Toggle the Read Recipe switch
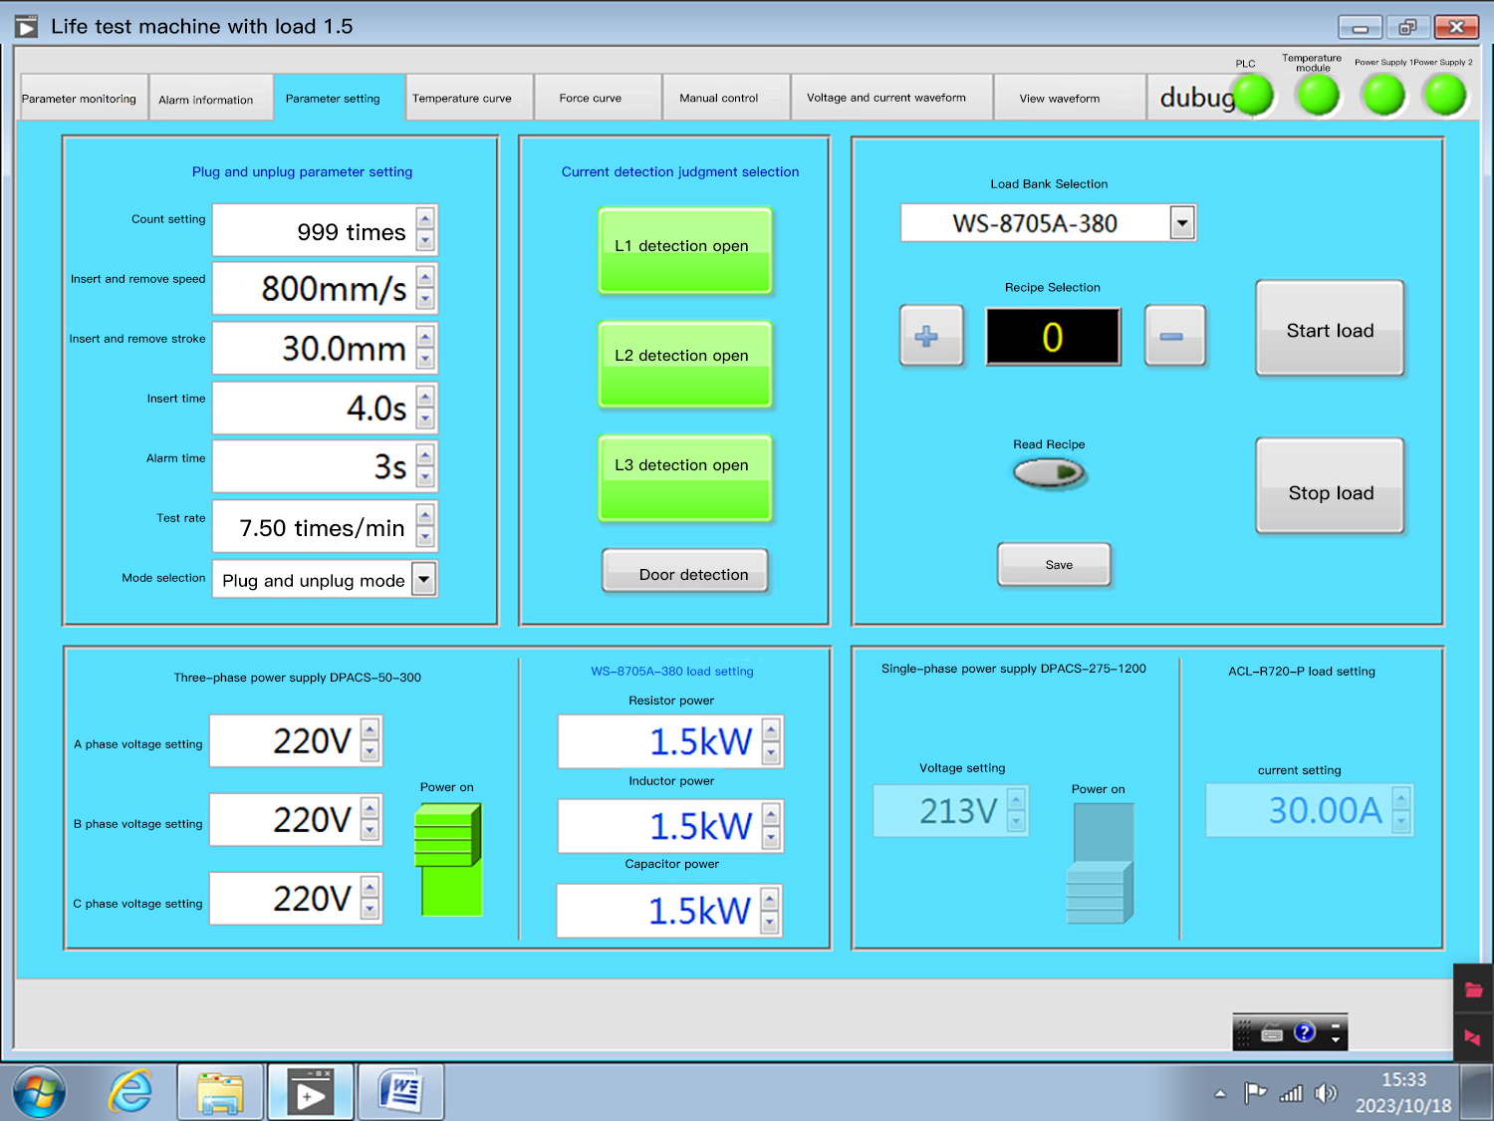The height and width of the screenshot is (1121, 1494). pyautogui.click(x=1049, y=472)
